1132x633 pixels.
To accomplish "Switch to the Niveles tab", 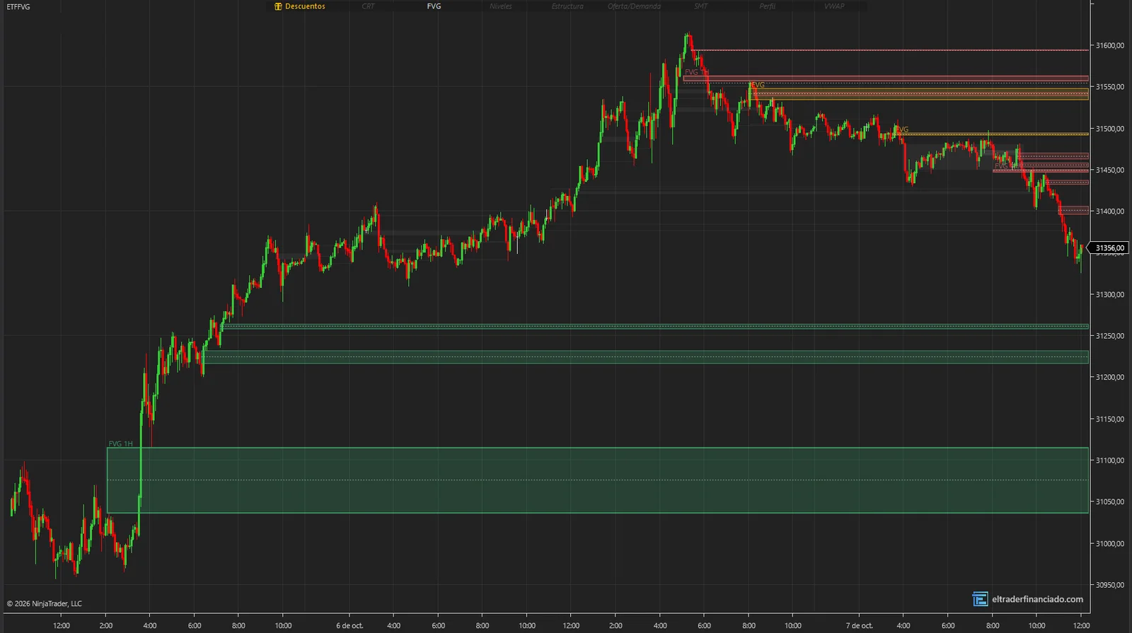I will (500, 6).
